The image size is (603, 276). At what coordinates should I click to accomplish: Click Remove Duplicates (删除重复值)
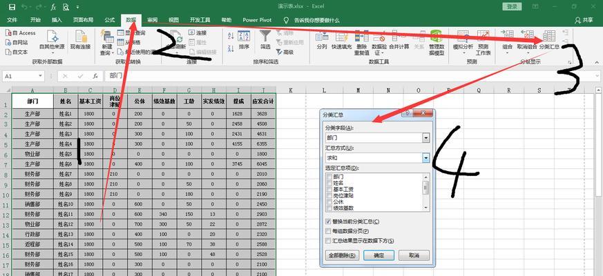361,43
